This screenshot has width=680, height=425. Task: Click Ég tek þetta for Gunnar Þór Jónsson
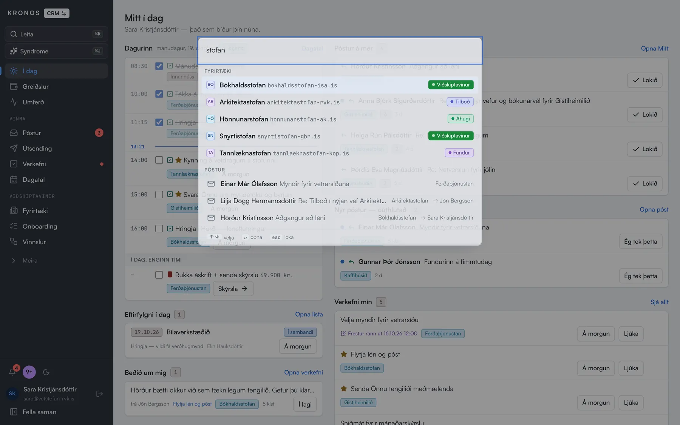(640, 276)
